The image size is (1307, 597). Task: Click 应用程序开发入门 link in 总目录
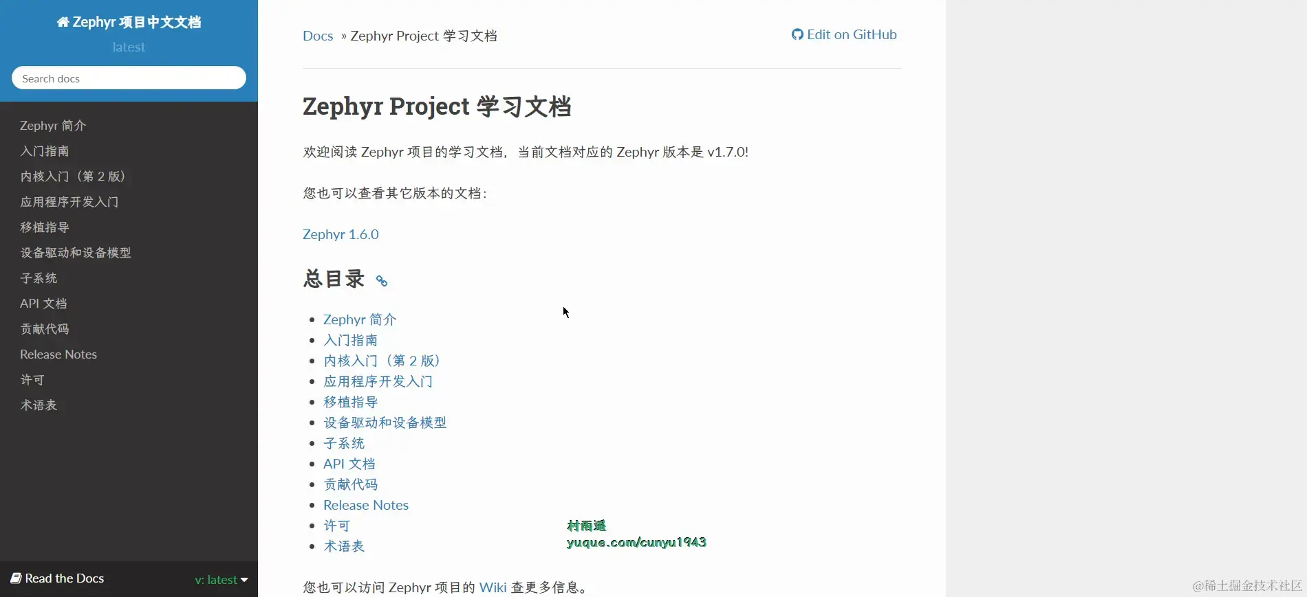click(378, 381)
